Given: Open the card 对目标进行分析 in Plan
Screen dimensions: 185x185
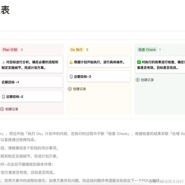Looking at the screenshot, I should pyautogui.click(x=31, y=65).
